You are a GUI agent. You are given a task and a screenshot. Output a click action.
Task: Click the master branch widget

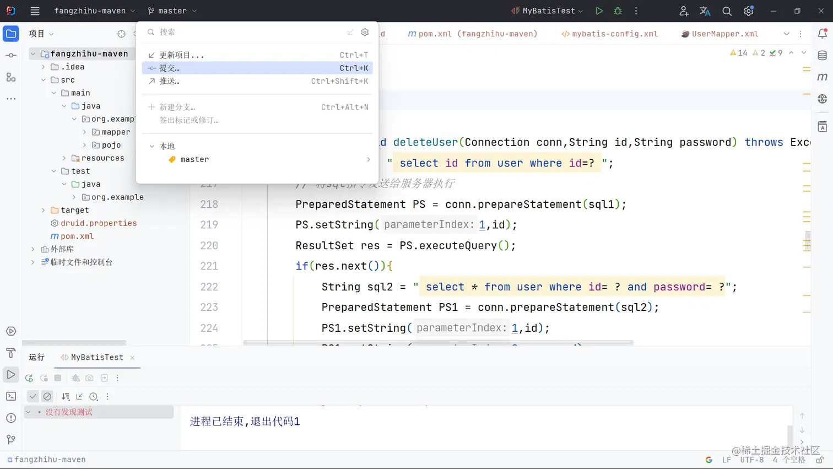[172, 11]
